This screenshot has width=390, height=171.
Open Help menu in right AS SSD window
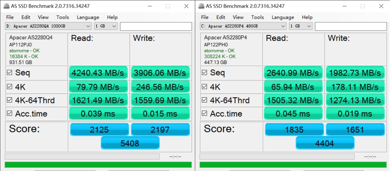tap(307, 17)
